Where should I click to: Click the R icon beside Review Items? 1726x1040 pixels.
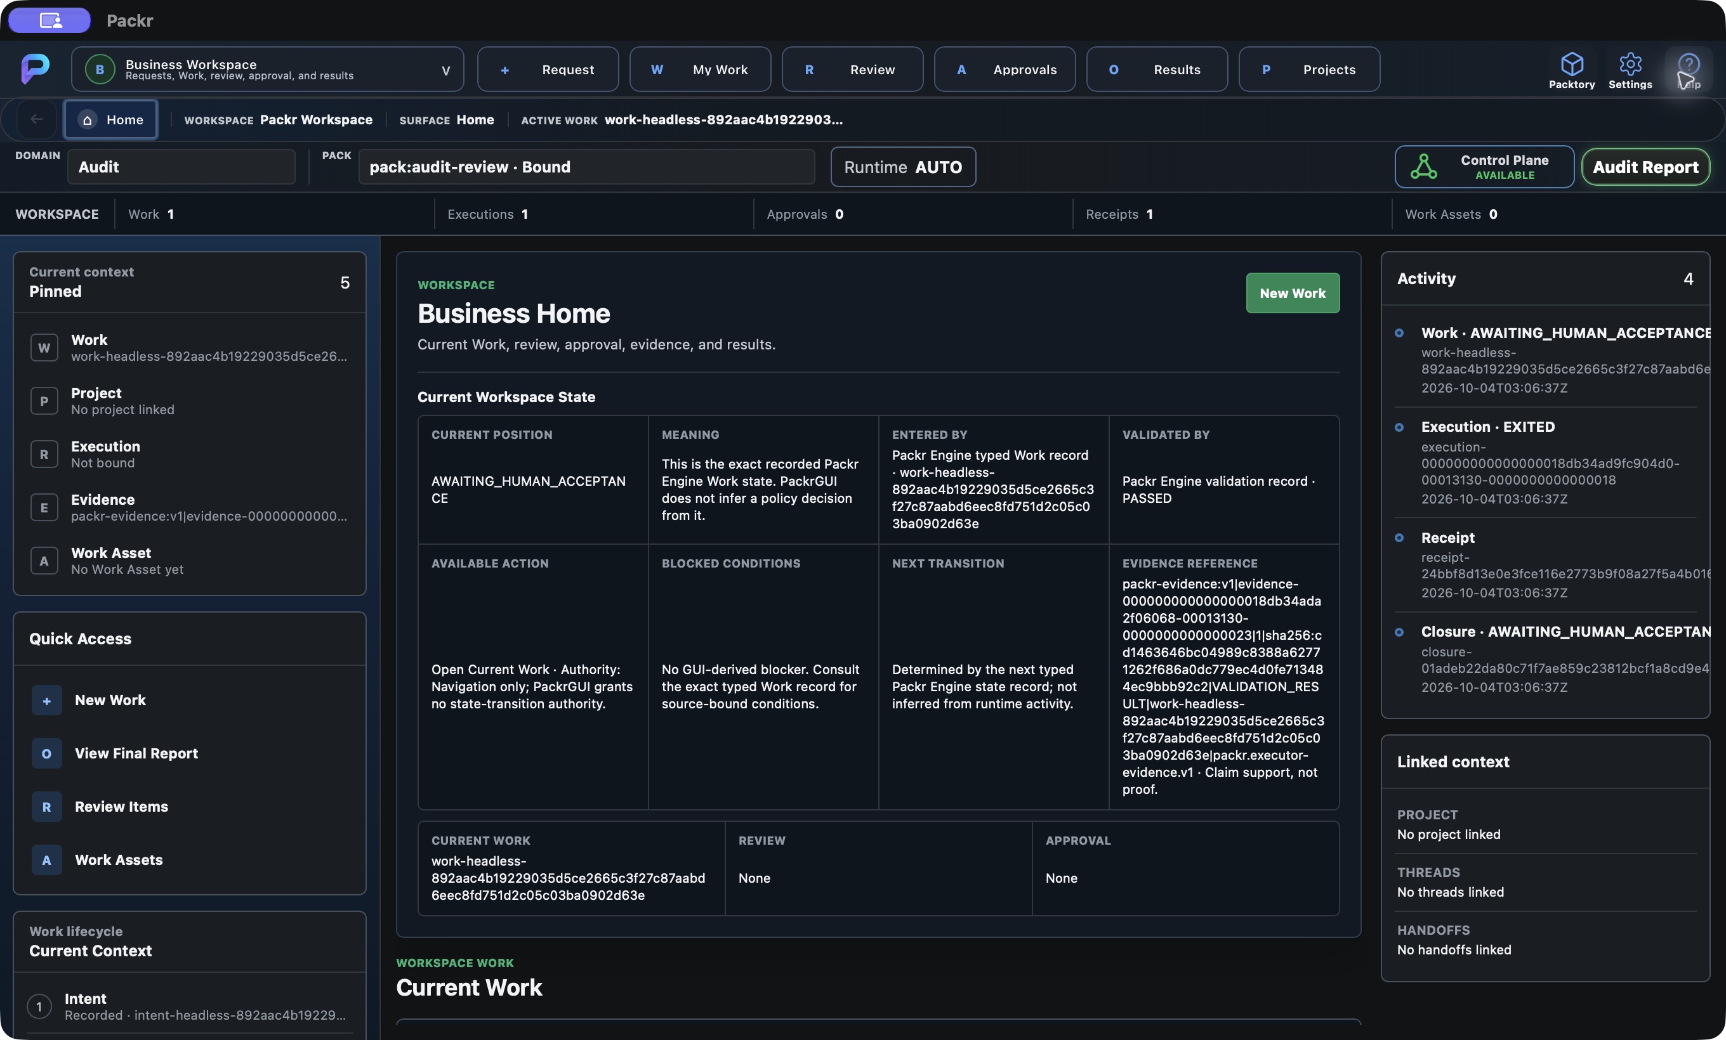46,807
